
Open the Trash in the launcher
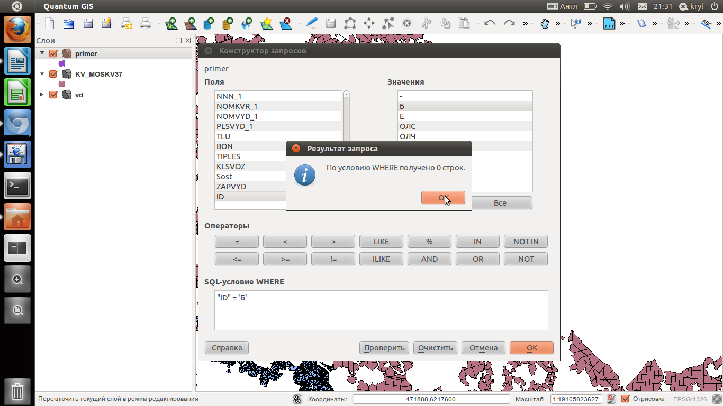click(17, 392)
